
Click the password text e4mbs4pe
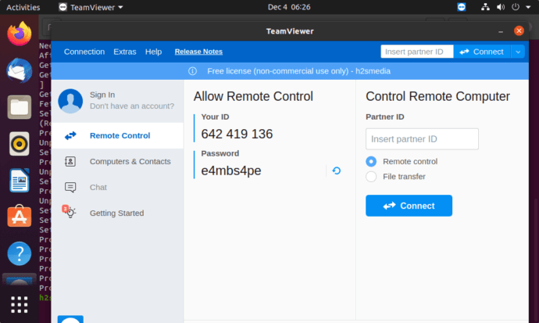(231, 170)
